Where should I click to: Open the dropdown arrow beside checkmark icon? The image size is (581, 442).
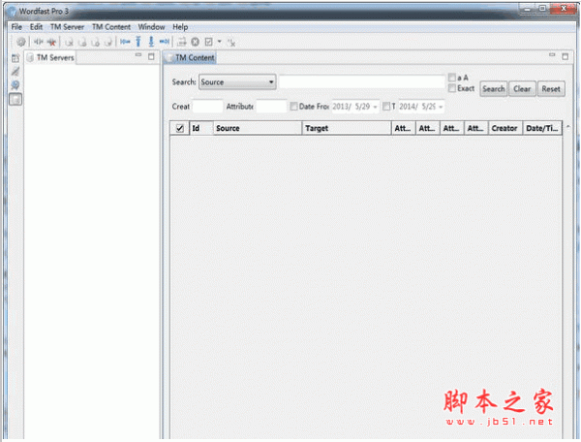click(220, 42)
